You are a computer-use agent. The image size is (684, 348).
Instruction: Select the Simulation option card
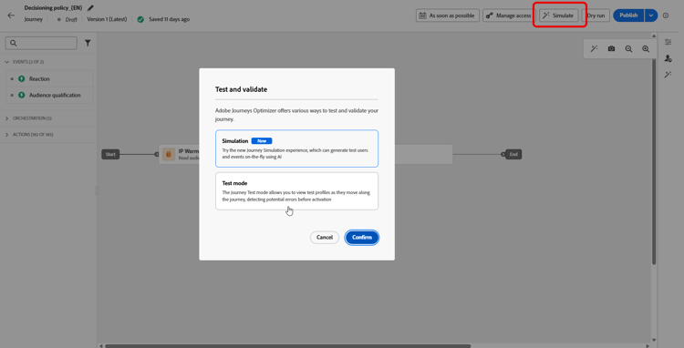tap(296, 148)
